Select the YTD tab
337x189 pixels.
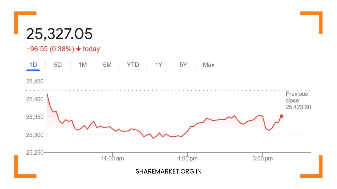pos(133,65)
